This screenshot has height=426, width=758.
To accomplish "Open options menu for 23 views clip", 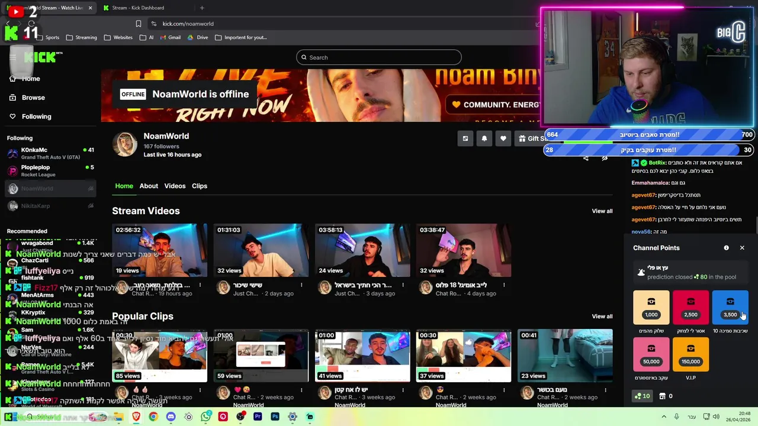I will click(605, 390).
